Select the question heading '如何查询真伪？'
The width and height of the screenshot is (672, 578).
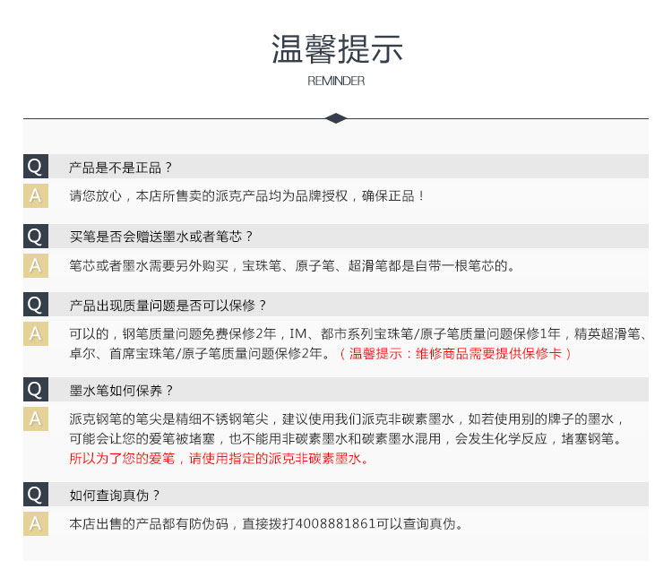[x=115, y=496]
